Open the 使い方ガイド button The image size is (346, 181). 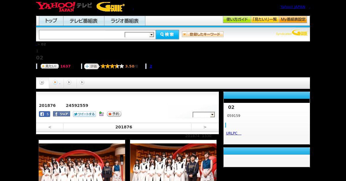click(x=237, y=20)
